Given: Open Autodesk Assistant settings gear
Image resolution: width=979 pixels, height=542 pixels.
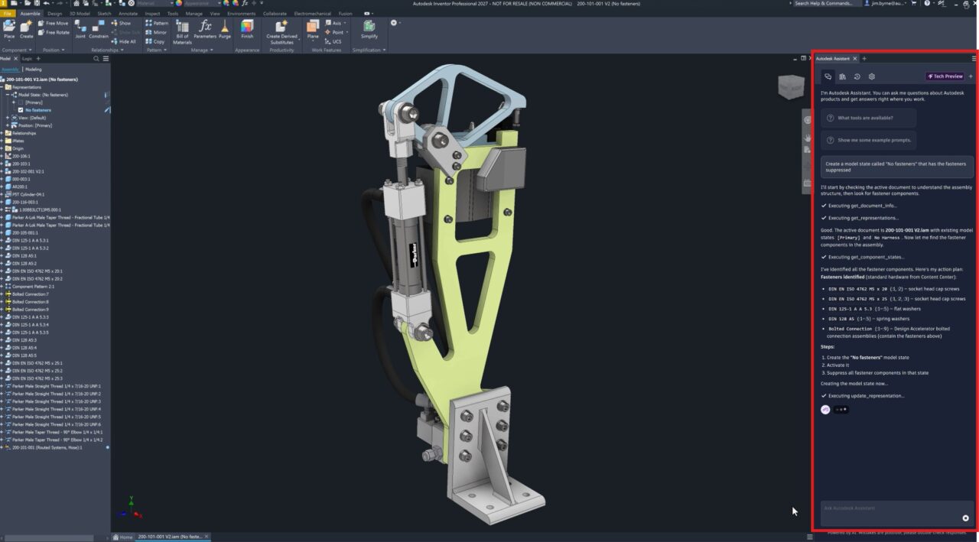Looking at the screenshot, I should 871,76.
